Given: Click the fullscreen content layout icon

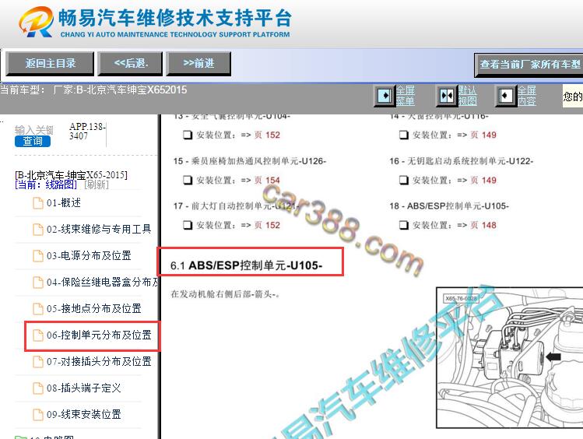Looking at the screenshot, I should (x=506, y=96).
